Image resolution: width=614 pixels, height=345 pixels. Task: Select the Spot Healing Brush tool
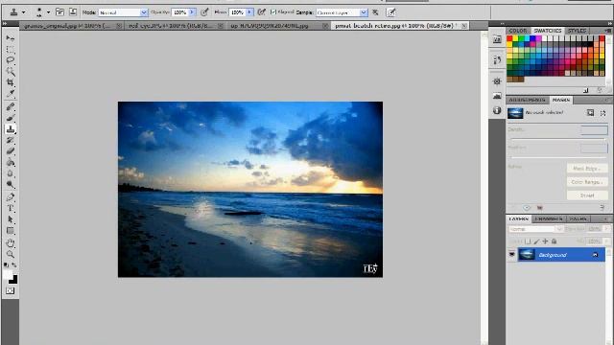(x=11, y=106)
